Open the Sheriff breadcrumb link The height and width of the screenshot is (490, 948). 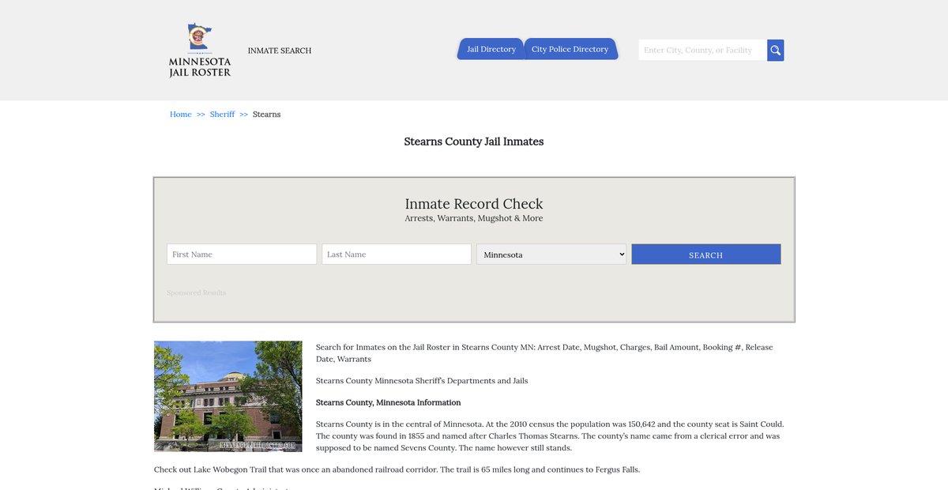(222, 115)
